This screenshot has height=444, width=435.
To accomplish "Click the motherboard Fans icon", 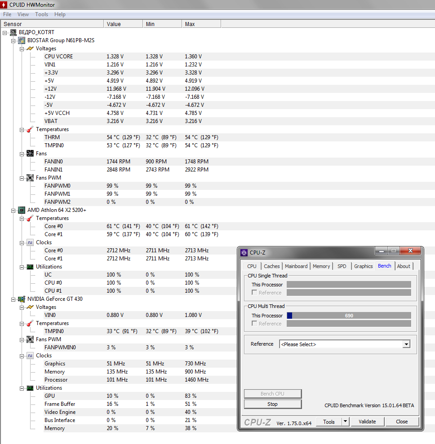I will click(x=30, y=154).
